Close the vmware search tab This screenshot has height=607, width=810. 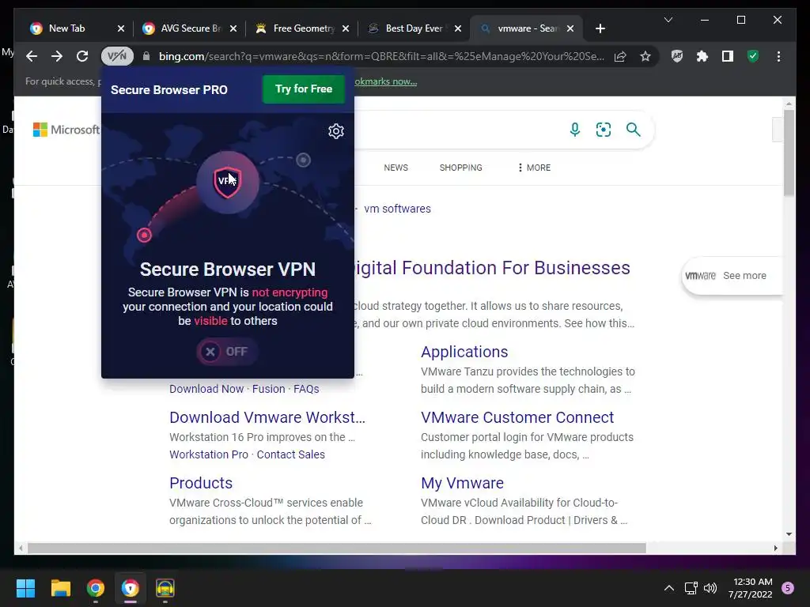point(570,28)
